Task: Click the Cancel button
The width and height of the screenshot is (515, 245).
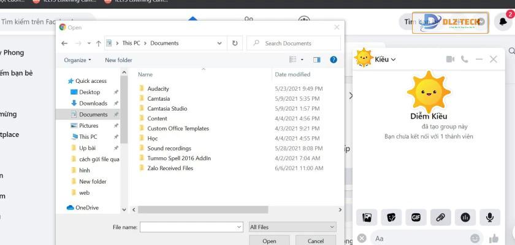Action: (316, 241)
